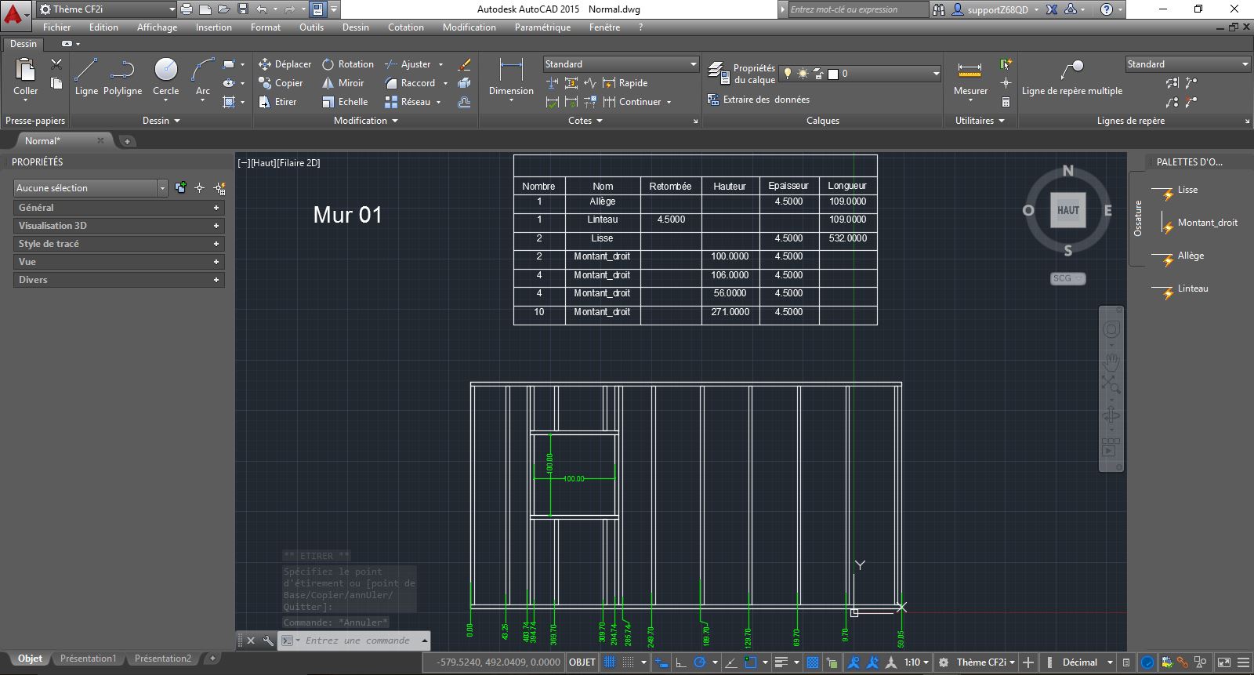Toggle 2D object snap in status bar

pos(750,662)
